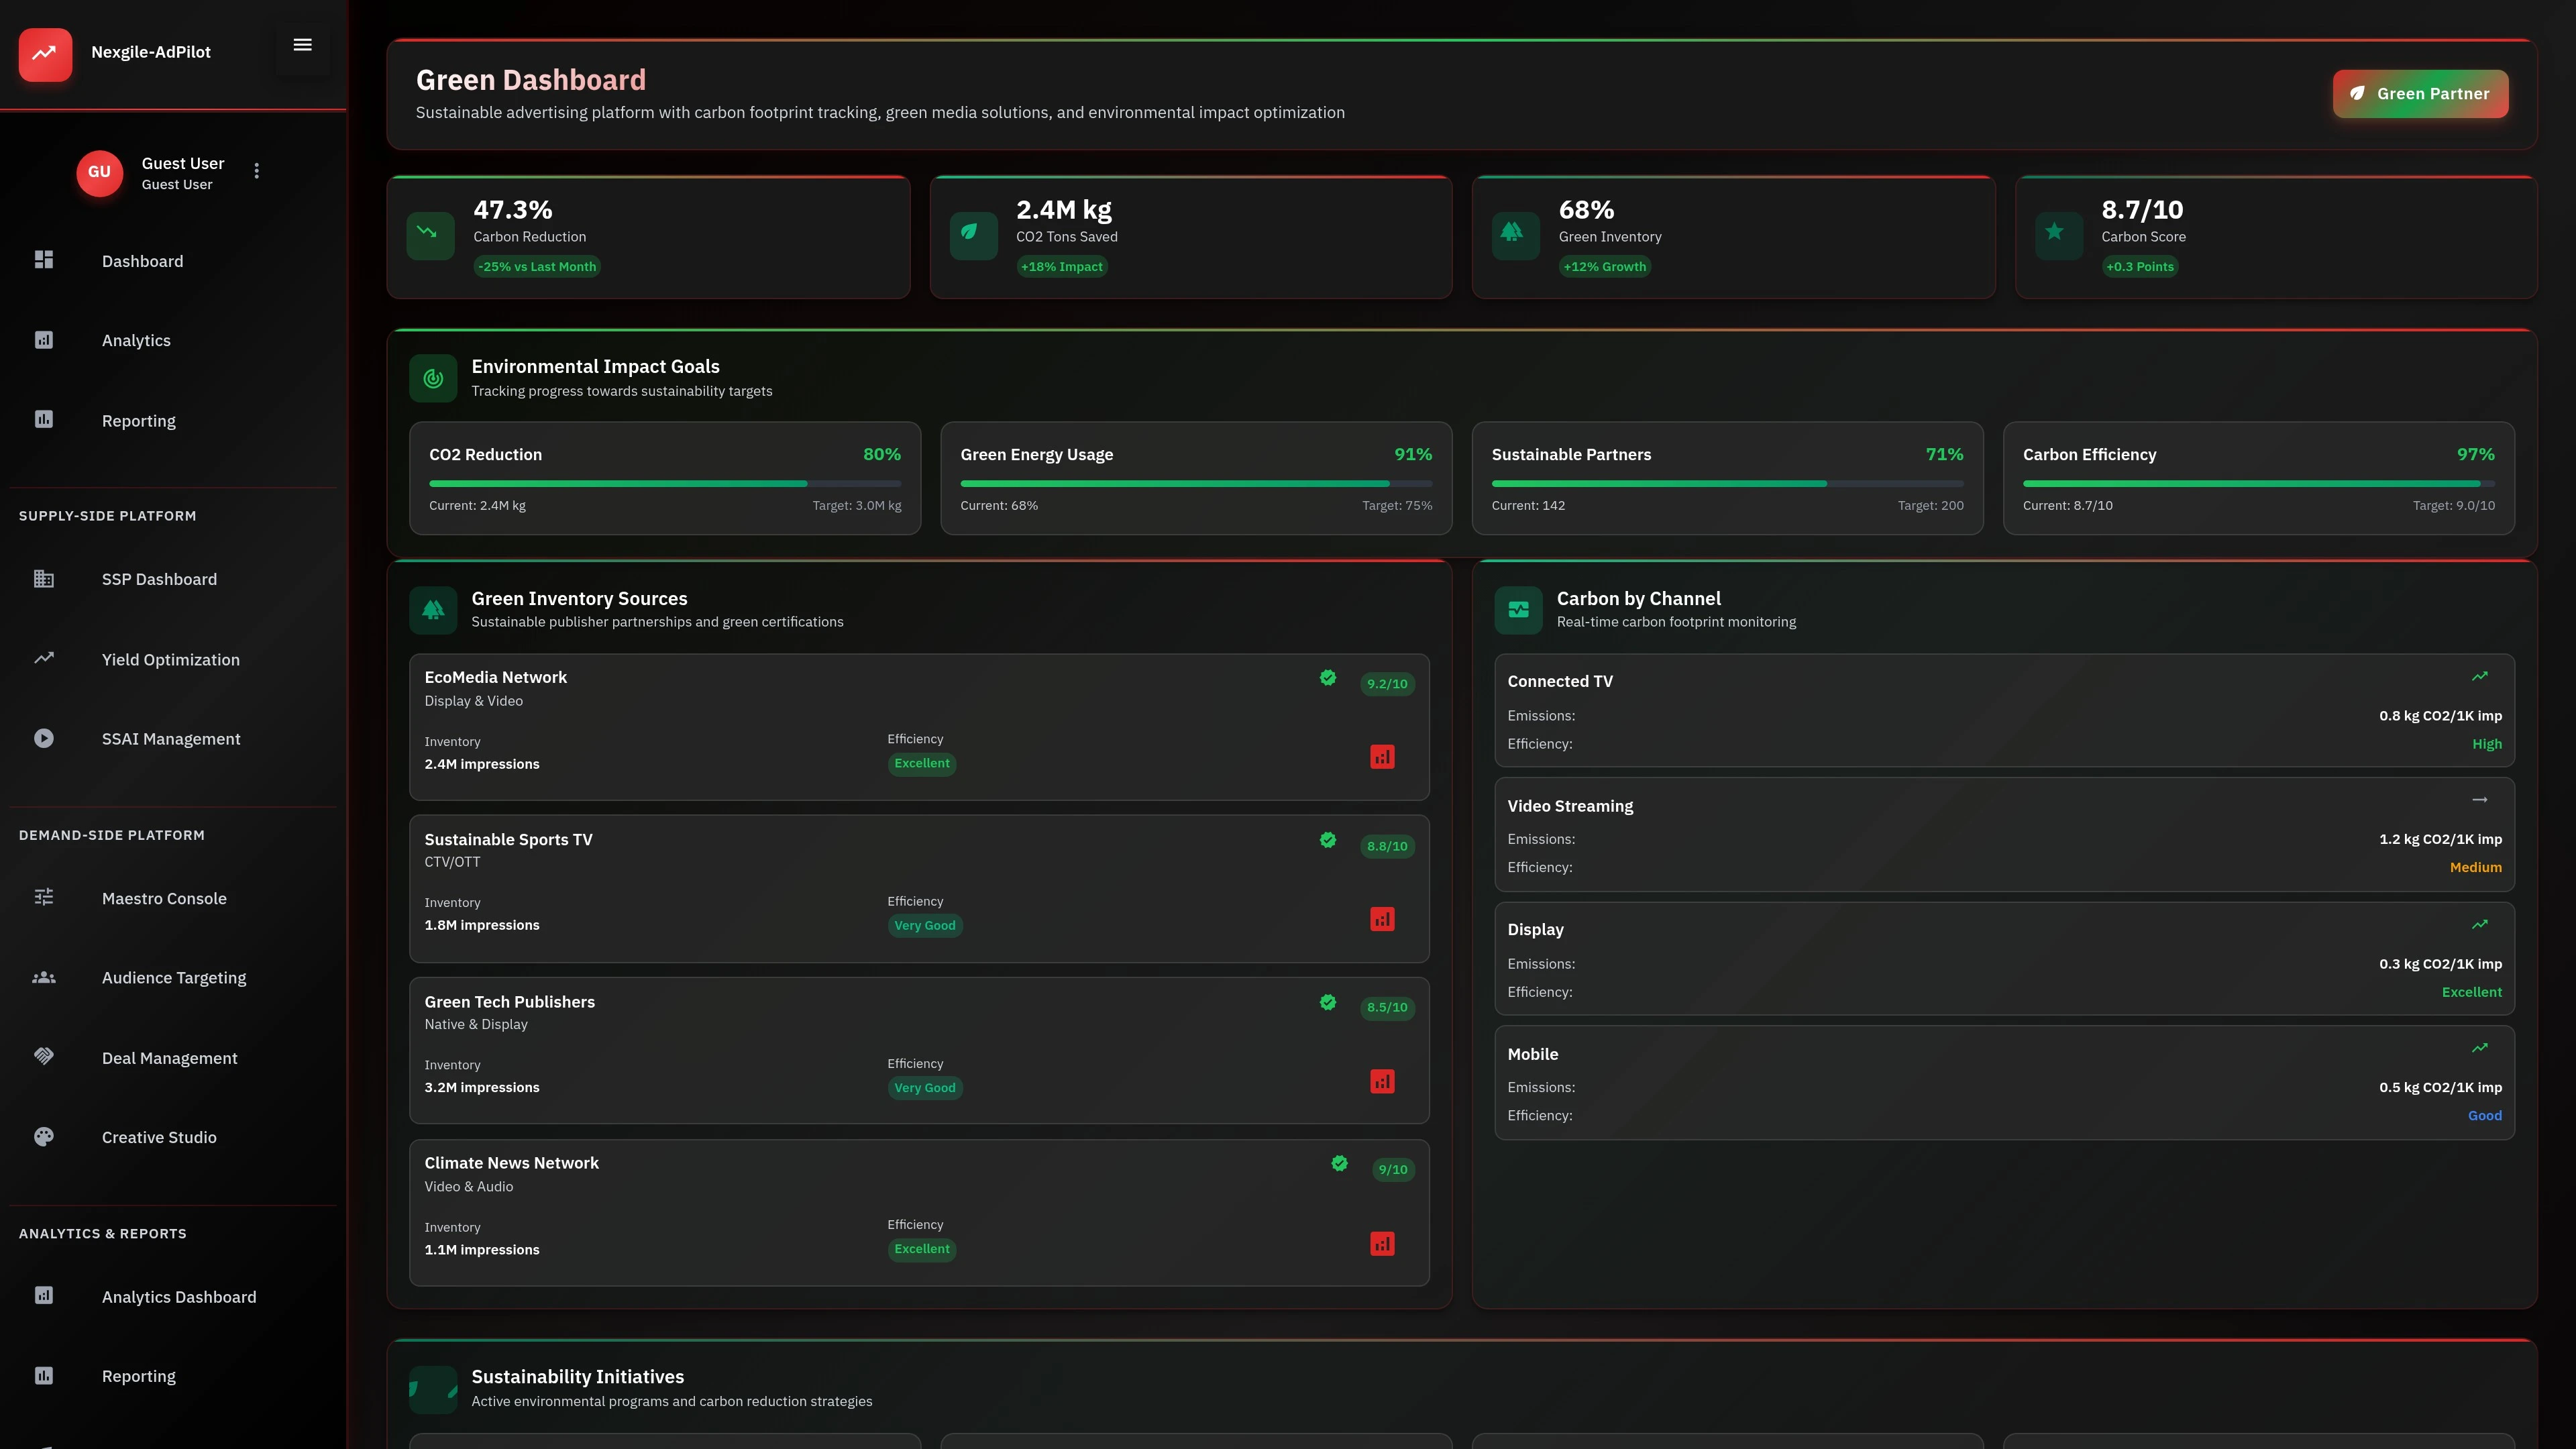Click the Audience Targeting people icon
The height and width of the screenshot is (1449, 2576).
click(x=44, y=977)
